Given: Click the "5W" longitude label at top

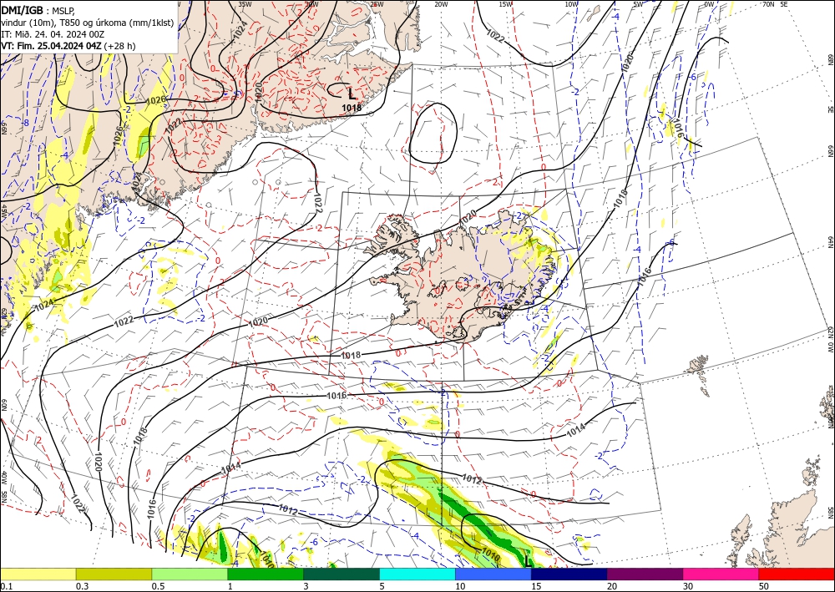Looking at the screenshot, I should [639, 4].
